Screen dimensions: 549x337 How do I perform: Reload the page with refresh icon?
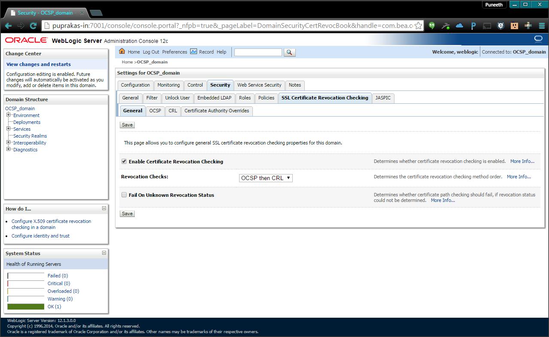point(33,26)
